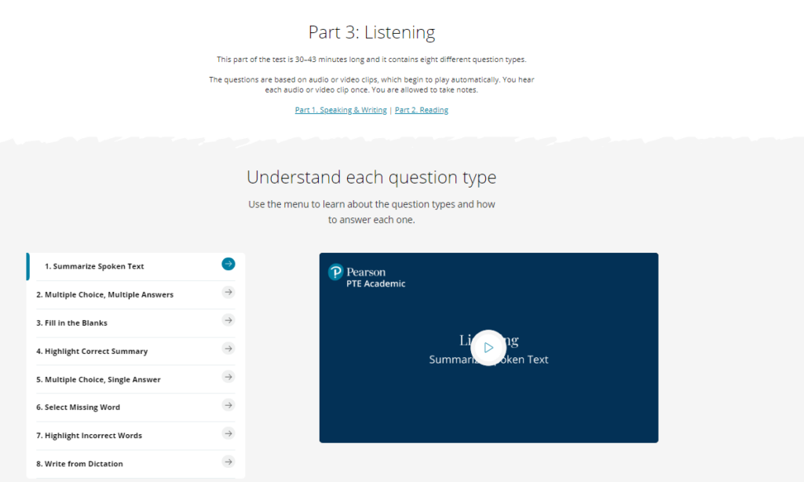
Task: Select the Highlight Correct Summary question type
Action: click(91, 351)
